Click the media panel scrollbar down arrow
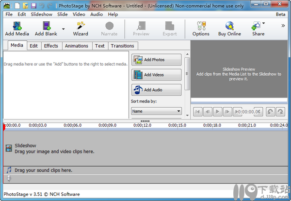This screenshot has height=201, width=291. pos(187,116)
